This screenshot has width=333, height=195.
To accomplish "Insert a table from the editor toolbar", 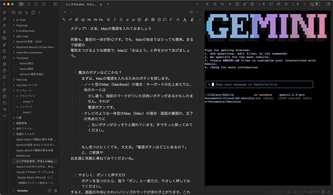I will click(x=153, y=19).
